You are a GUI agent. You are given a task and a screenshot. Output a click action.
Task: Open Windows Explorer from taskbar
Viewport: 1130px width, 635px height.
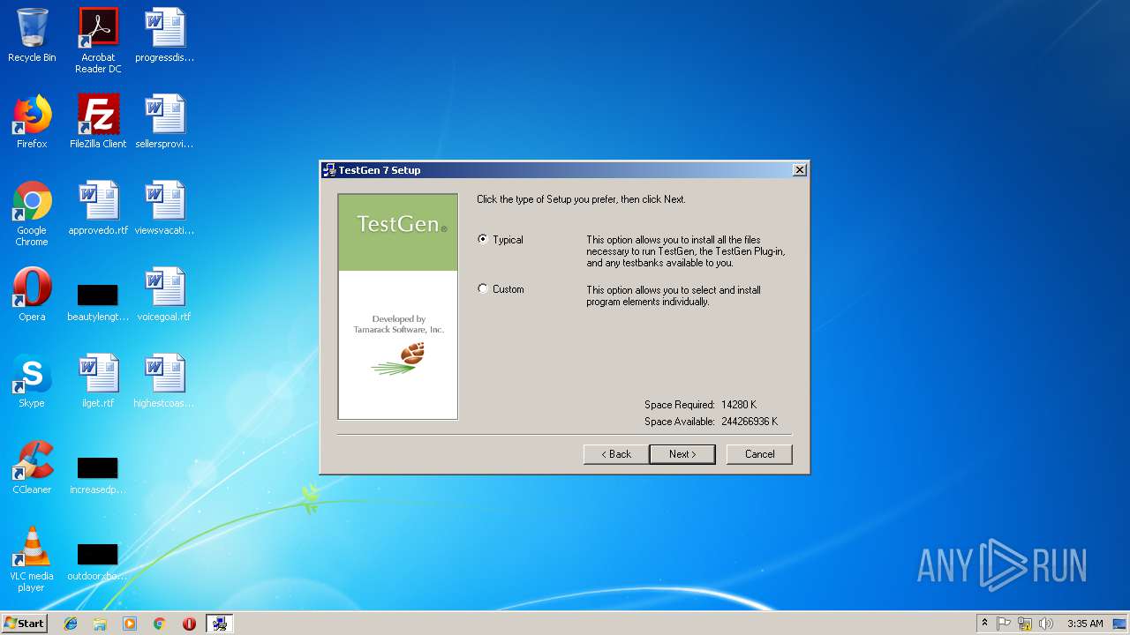pos(100,624)
